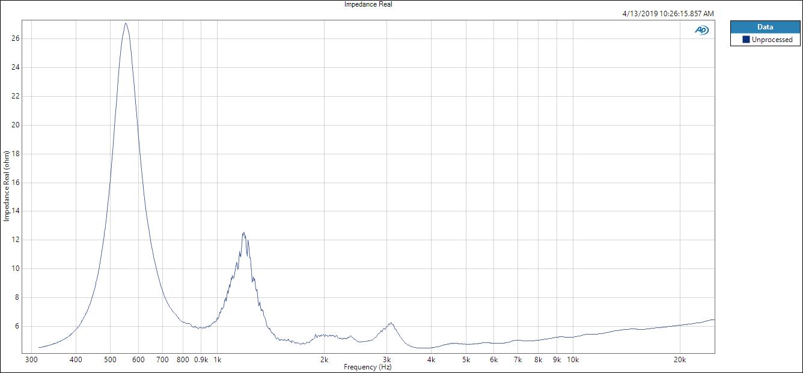
Task: Click the 600 frequency tick label
Action: (138, 360)
